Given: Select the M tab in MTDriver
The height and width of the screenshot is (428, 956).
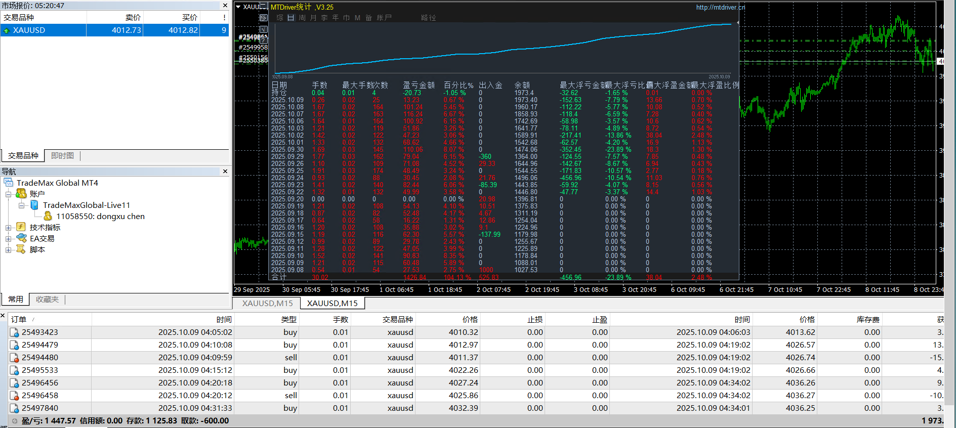Looking at the screenshot, I should pyautogui.click(x=357, y=18).
